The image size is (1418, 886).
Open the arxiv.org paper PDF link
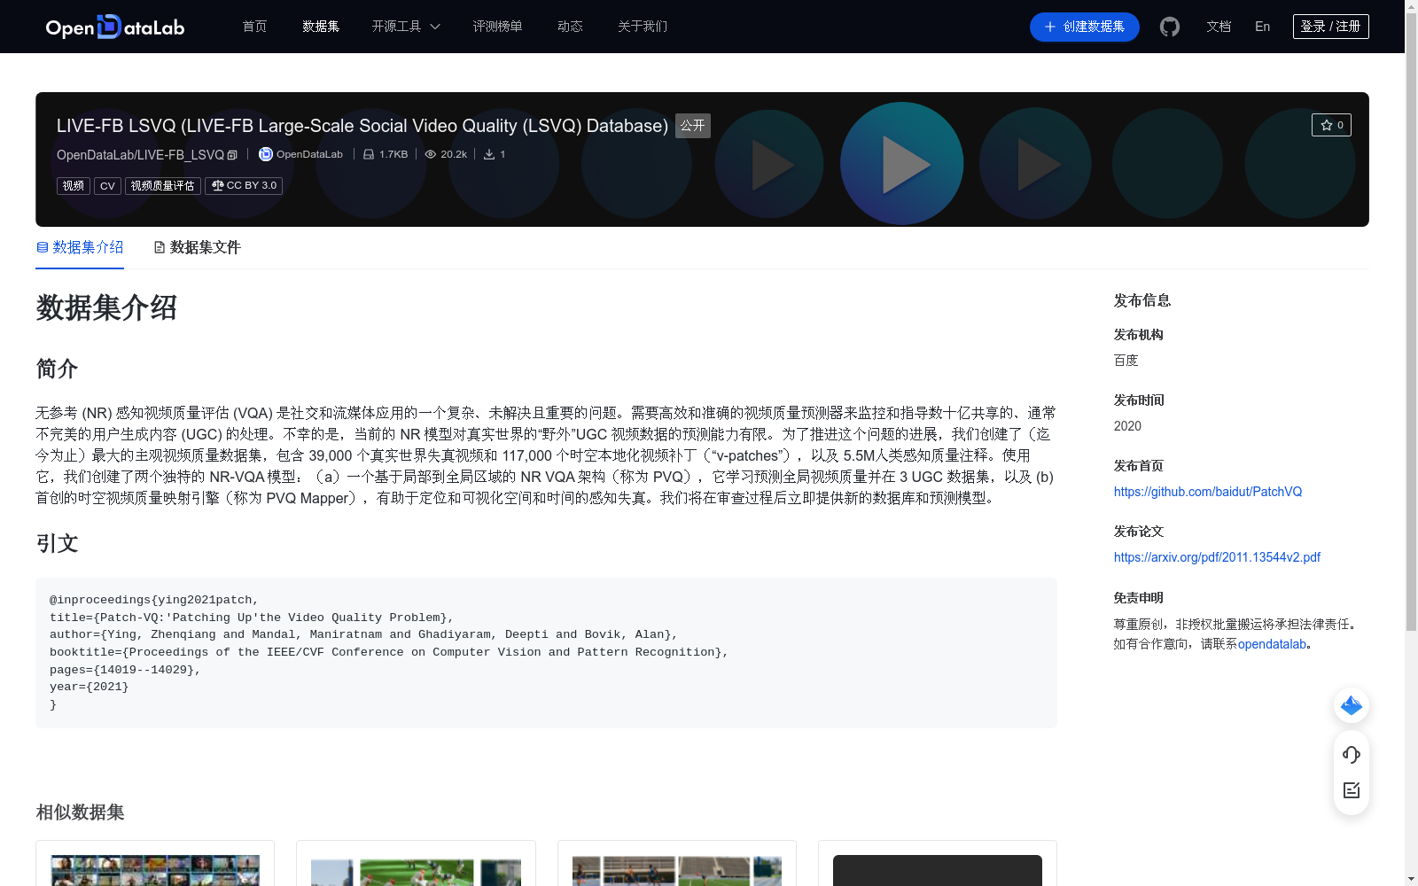point(1217,557)
